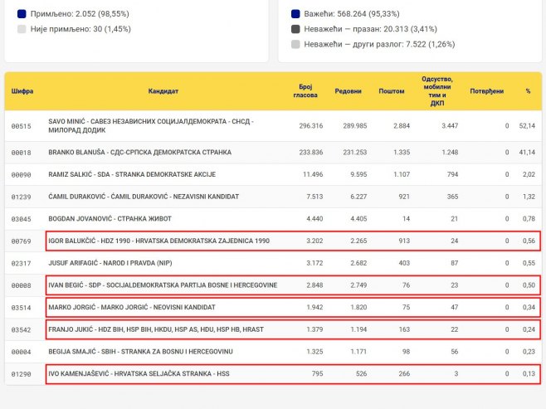Click the IVAN BEGIĆ - SDP candidate name

(163, 285)
